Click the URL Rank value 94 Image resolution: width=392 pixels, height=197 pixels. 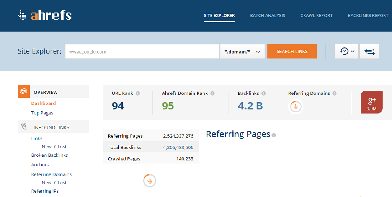(118, 106)
